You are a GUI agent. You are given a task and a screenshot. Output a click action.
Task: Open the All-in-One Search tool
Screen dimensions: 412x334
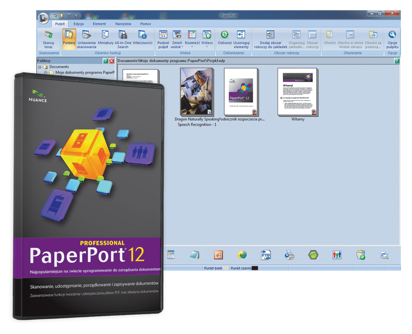click(x=123, y=38)
